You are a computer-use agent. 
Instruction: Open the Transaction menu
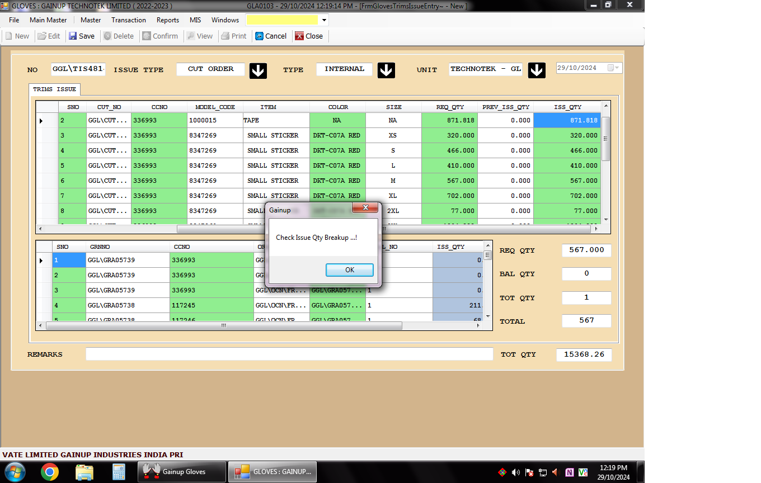[128, 20]
